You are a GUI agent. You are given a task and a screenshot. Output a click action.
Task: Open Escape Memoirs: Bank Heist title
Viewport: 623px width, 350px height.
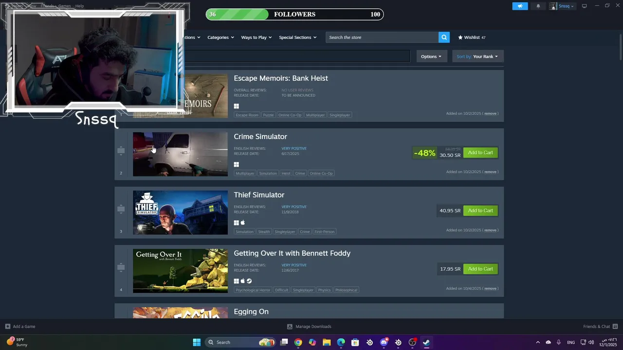[x=281, y=78]
